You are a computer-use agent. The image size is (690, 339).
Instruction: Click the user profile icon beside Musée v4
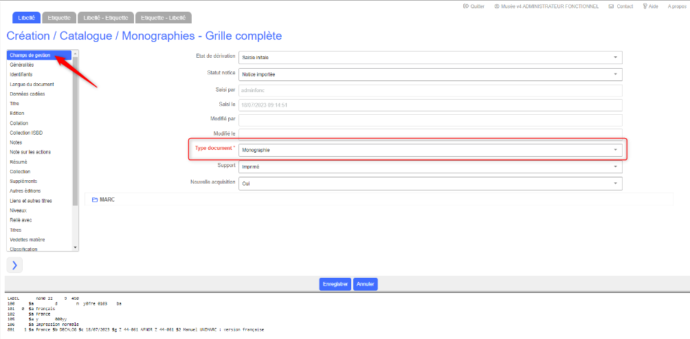(497, 6)
